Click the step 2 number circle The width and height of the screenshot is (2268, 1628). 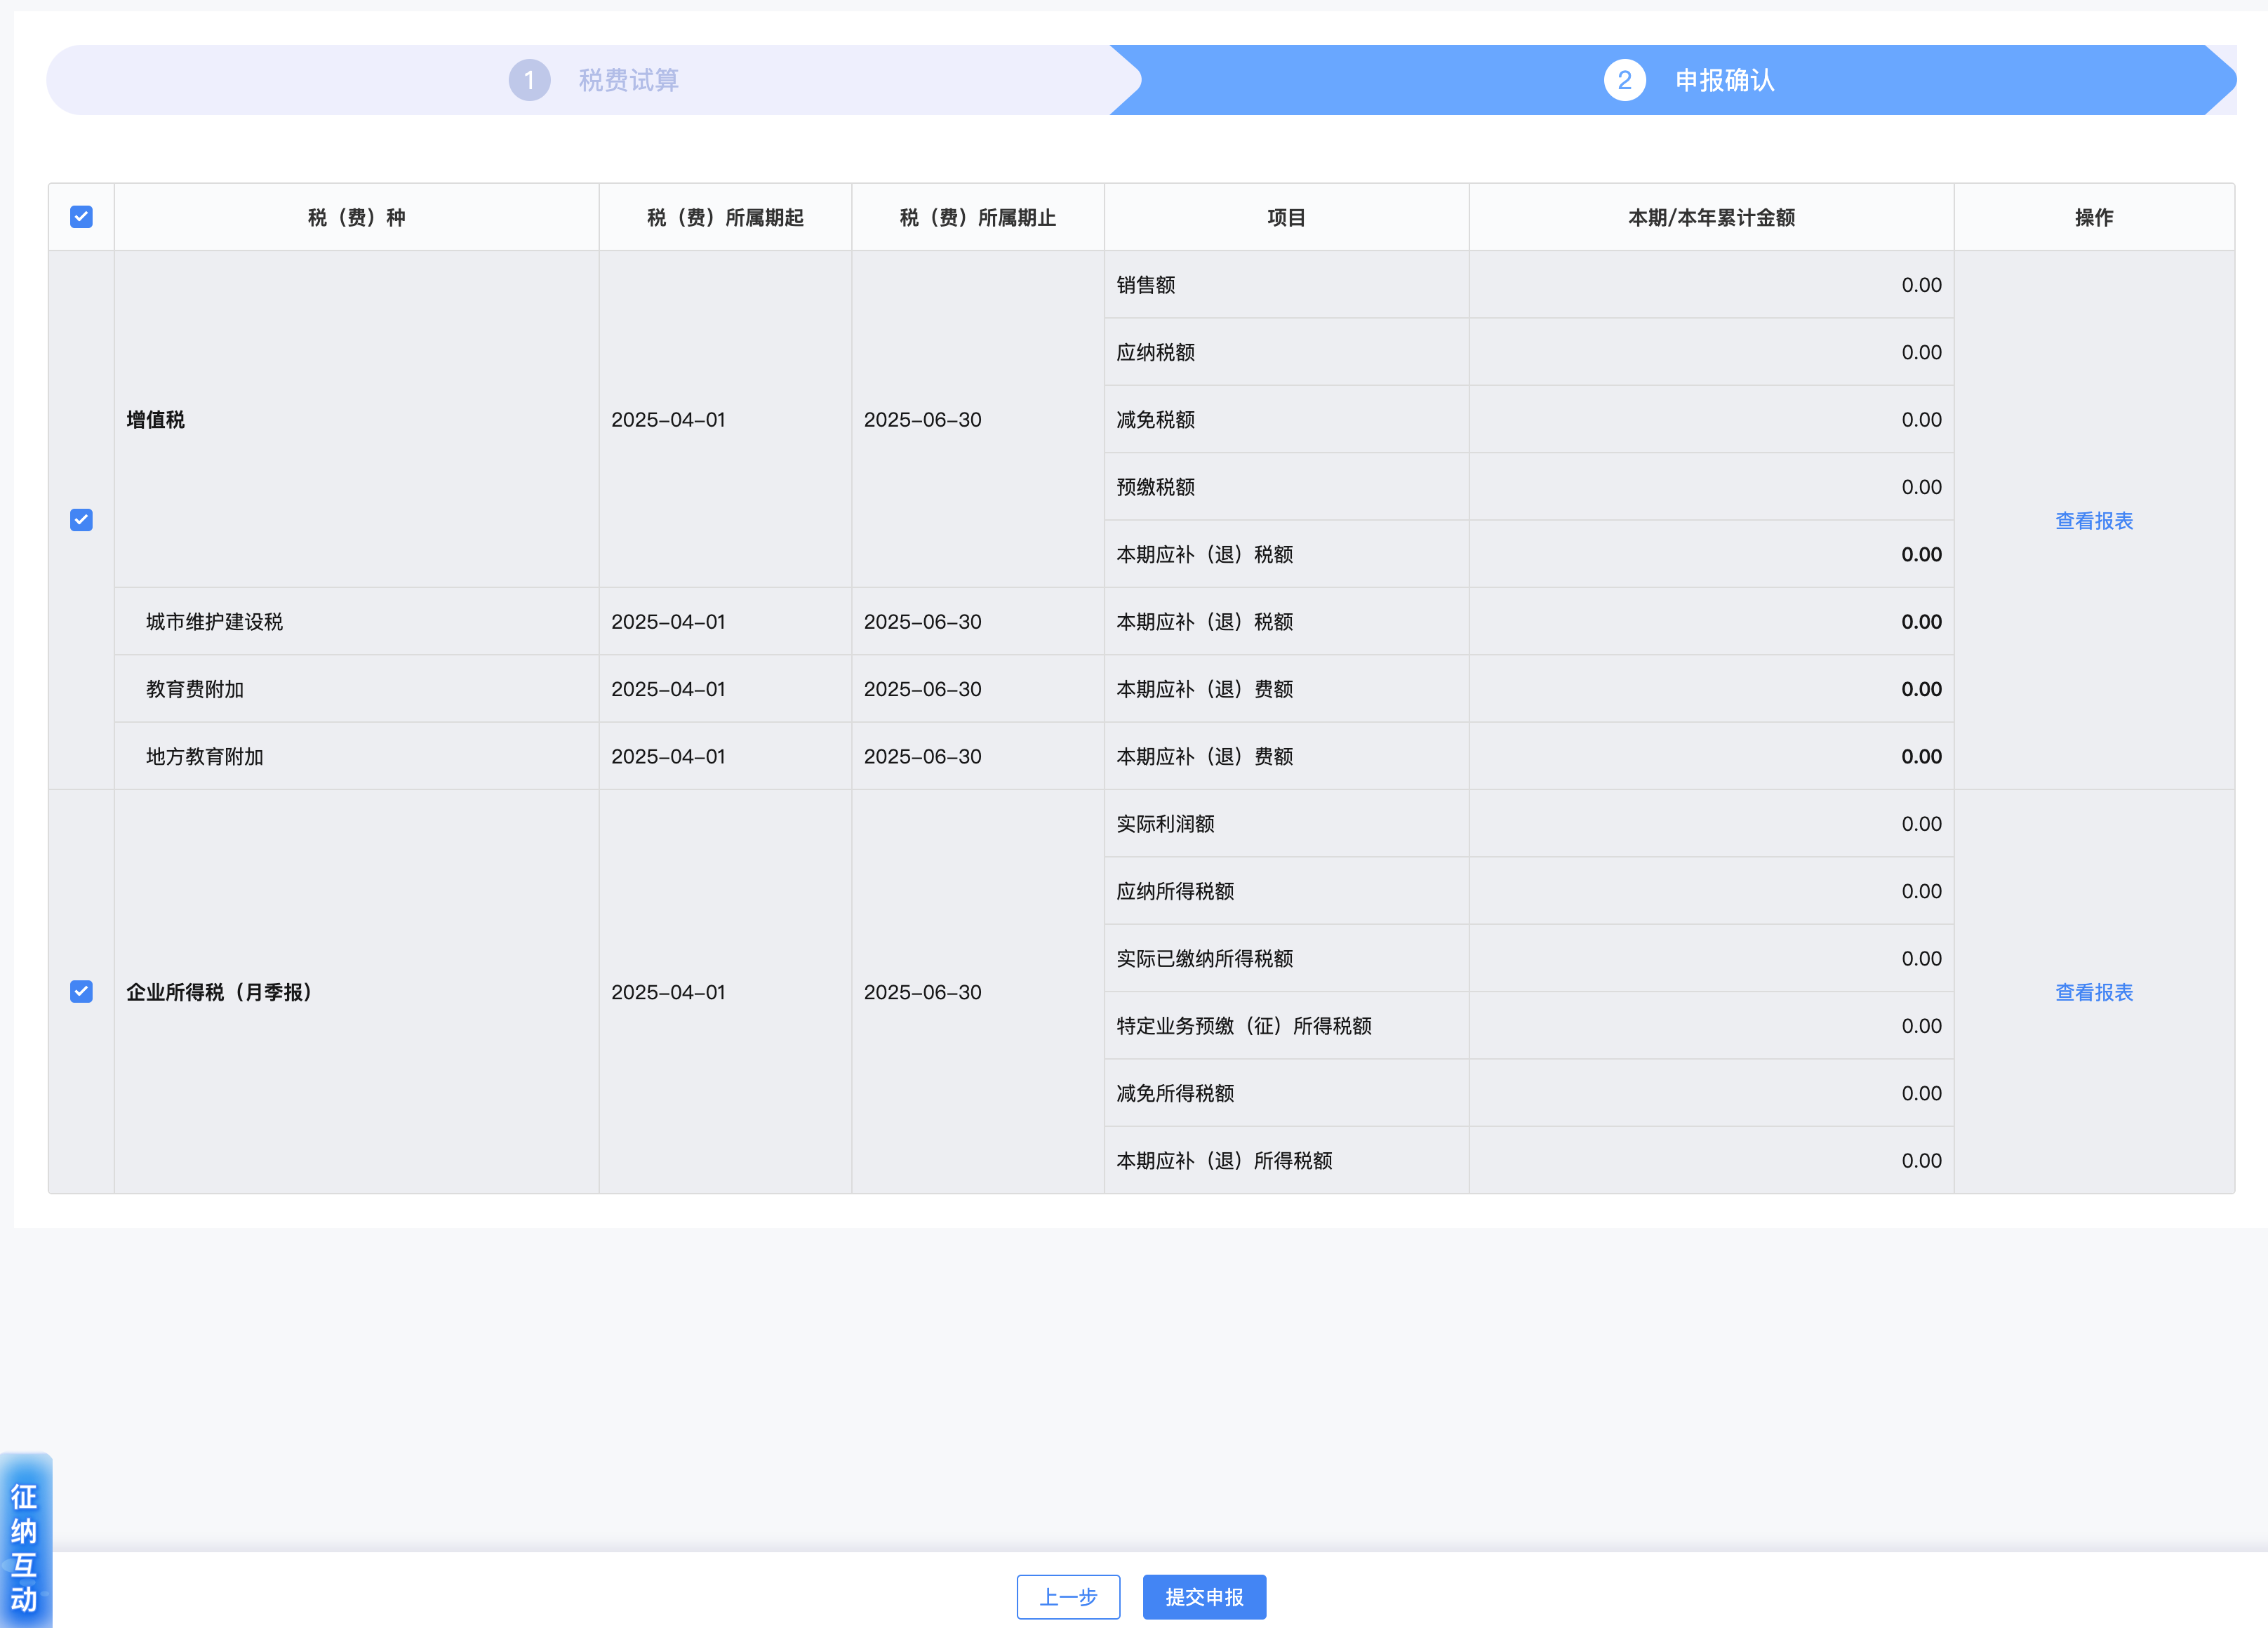coord(1624,80)
